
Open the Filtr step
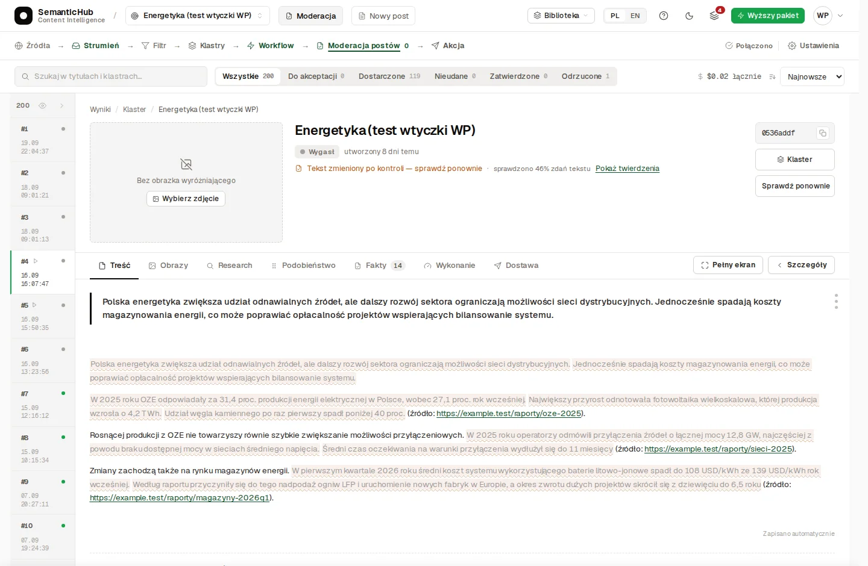click(x=154, y=46)
